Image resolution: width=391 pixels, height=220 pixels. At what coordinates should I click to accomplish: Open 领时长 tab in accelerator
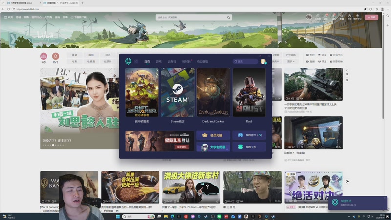186,61
